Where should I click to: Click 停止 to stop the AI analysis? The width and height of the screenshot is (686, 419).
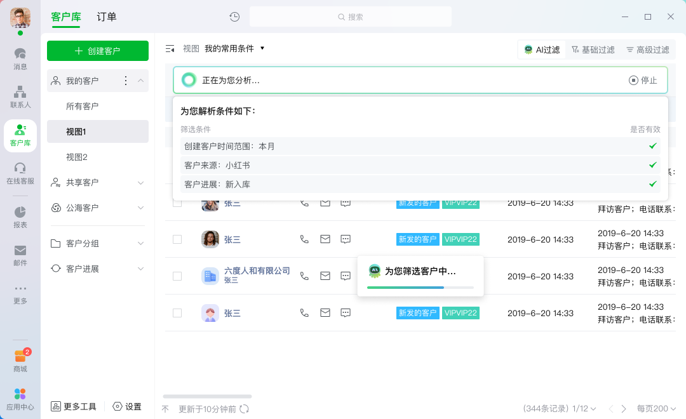click(x=643, y=80)
